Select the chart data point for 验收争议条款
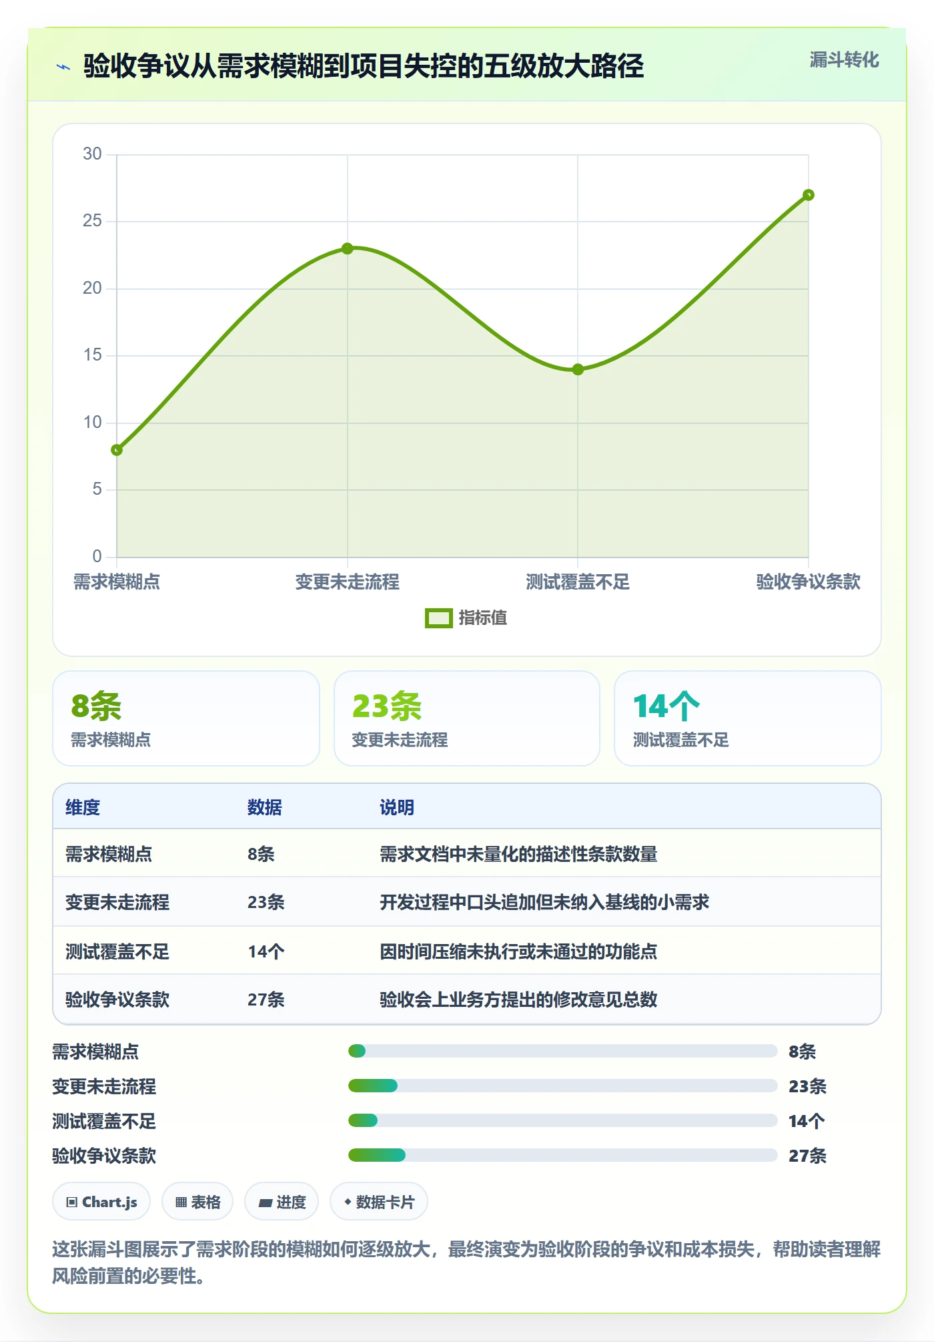Image resolution: width=934 pixels, height=1342 pixels. (x=808, y=195)
